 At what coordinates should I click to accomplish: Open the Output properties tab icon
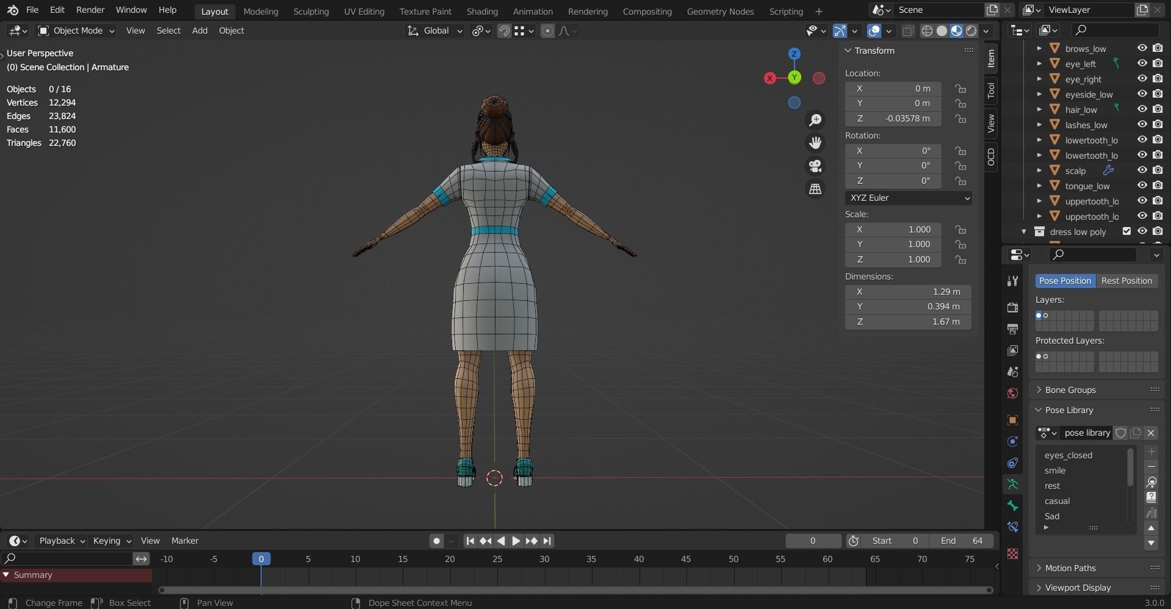click(1013, 329)
